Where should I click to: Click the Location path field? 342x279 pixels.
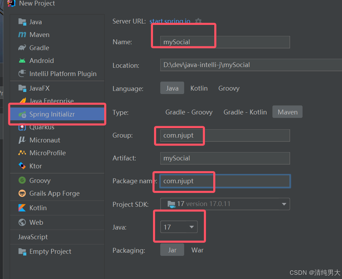tap(251, 65)
